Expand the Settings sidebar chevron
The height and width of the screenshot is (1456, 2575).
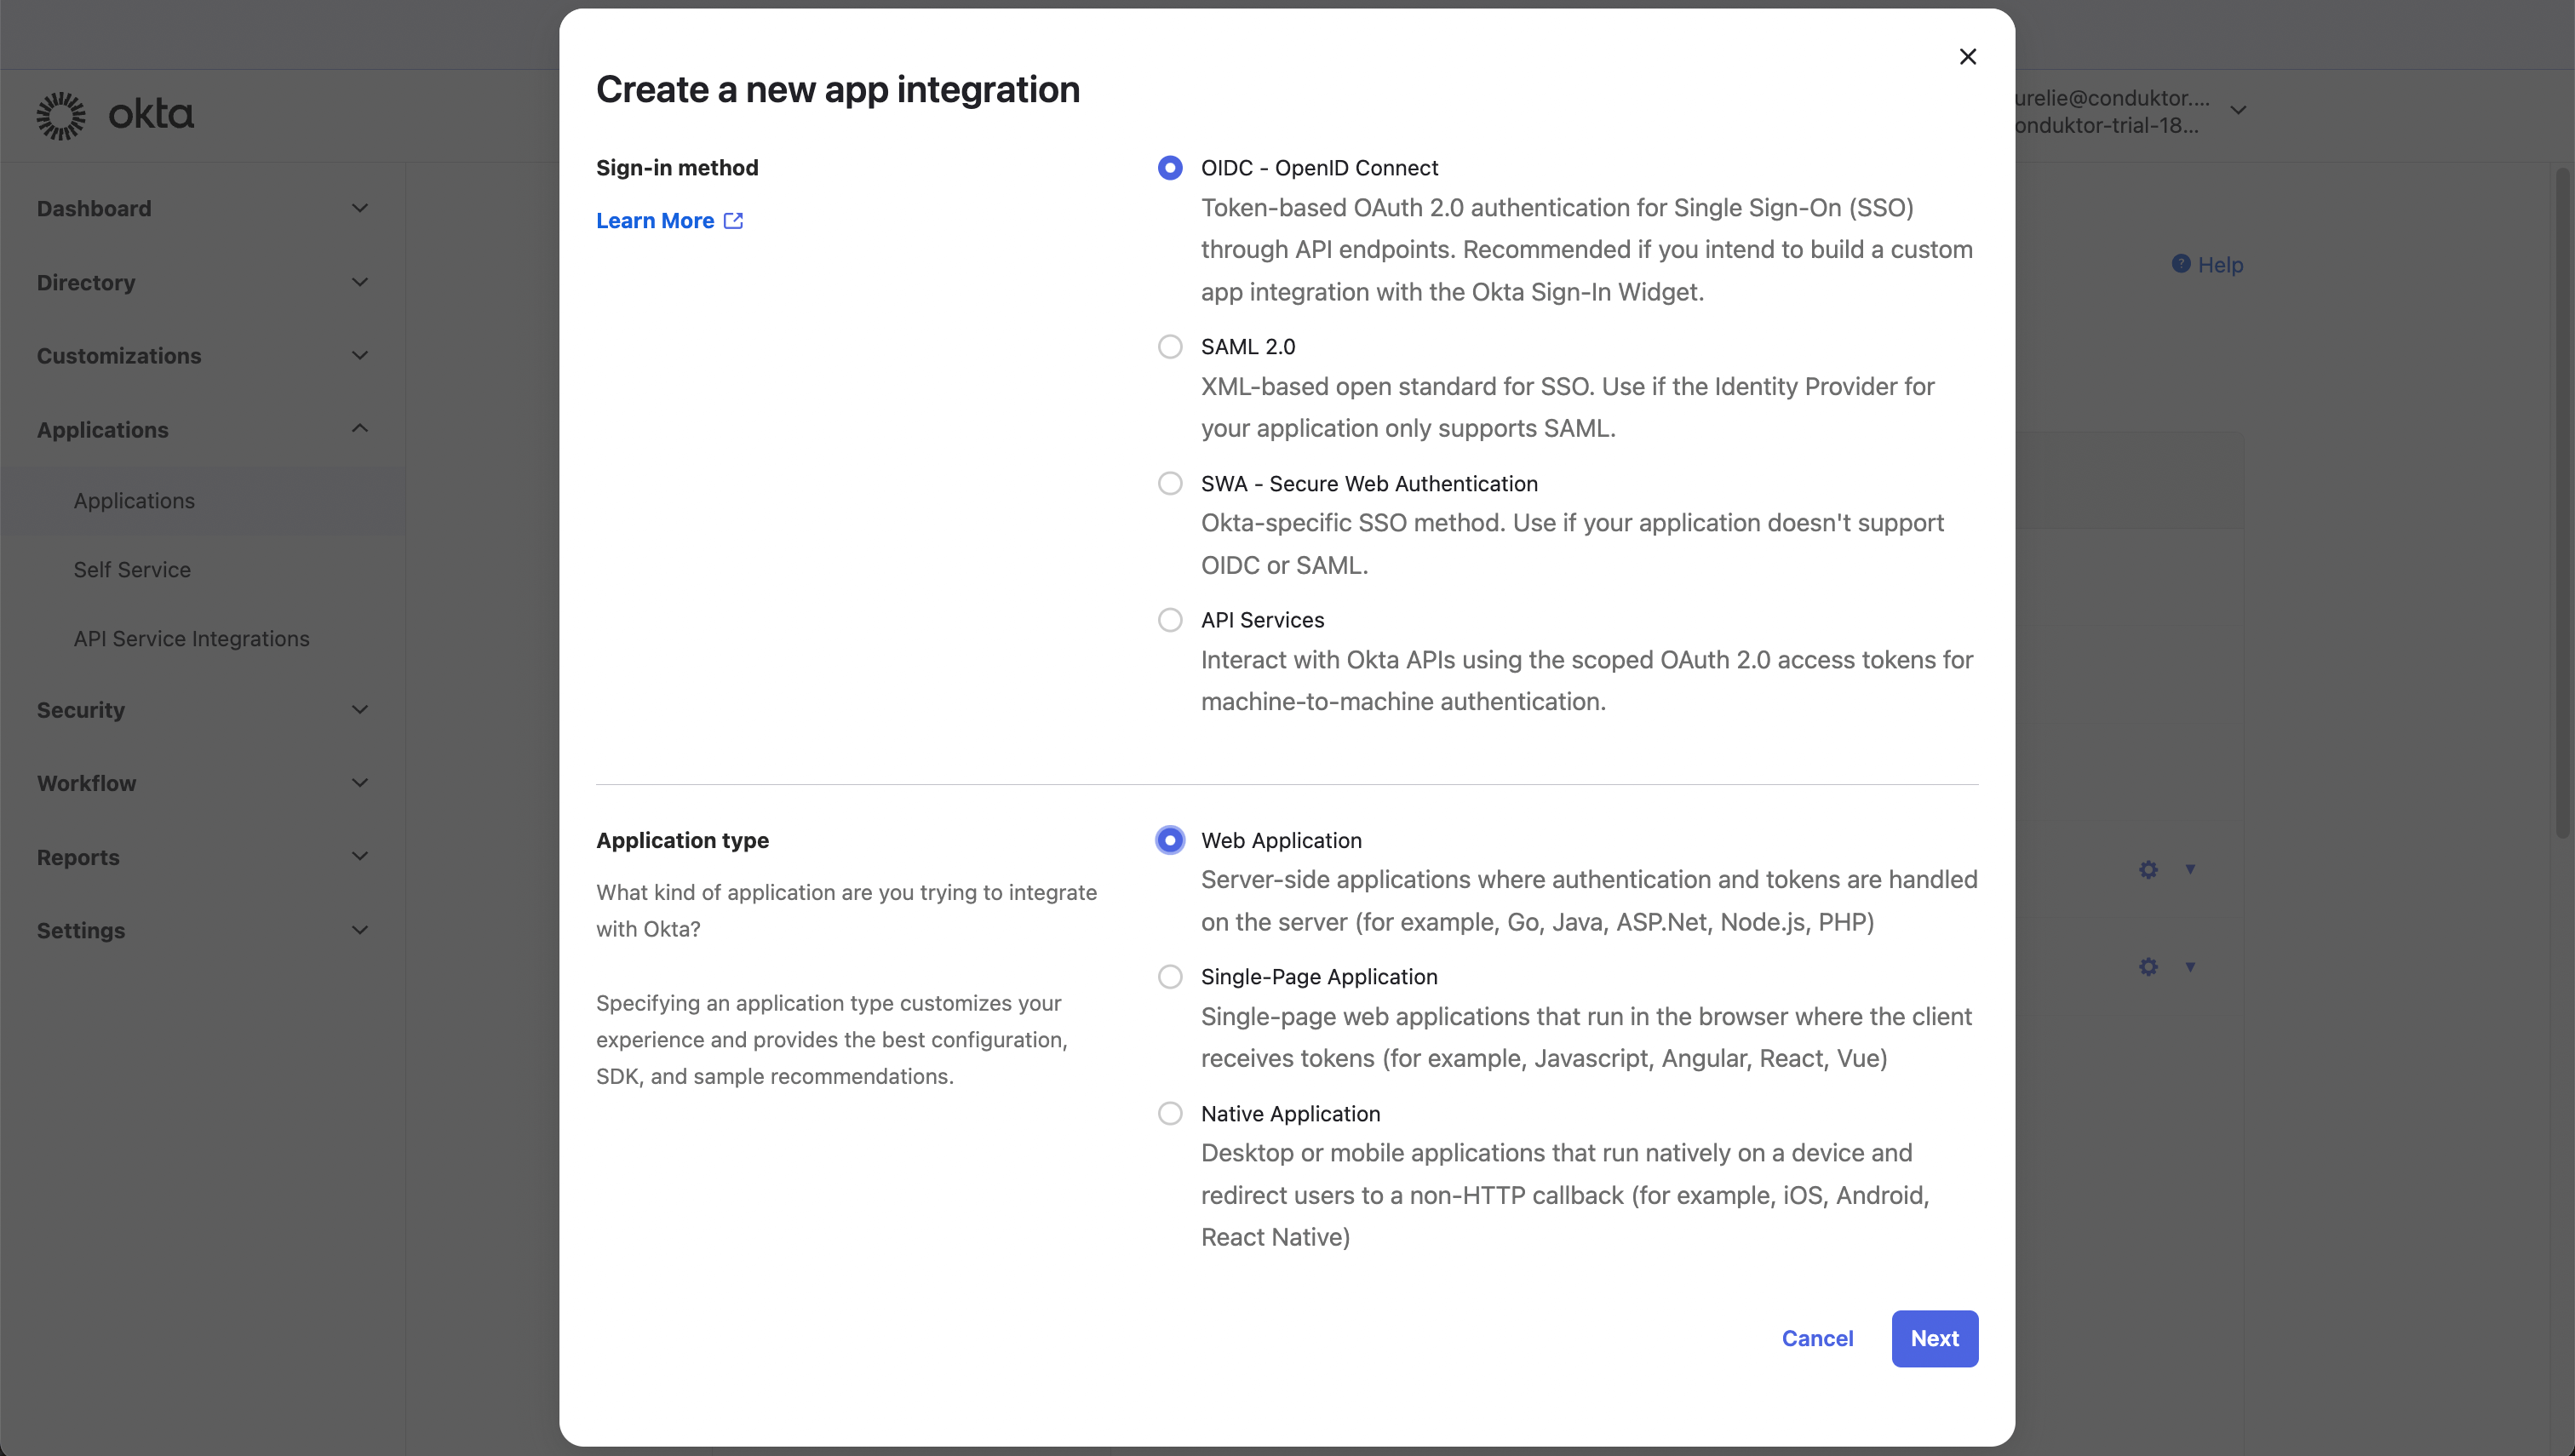point(360,930)
